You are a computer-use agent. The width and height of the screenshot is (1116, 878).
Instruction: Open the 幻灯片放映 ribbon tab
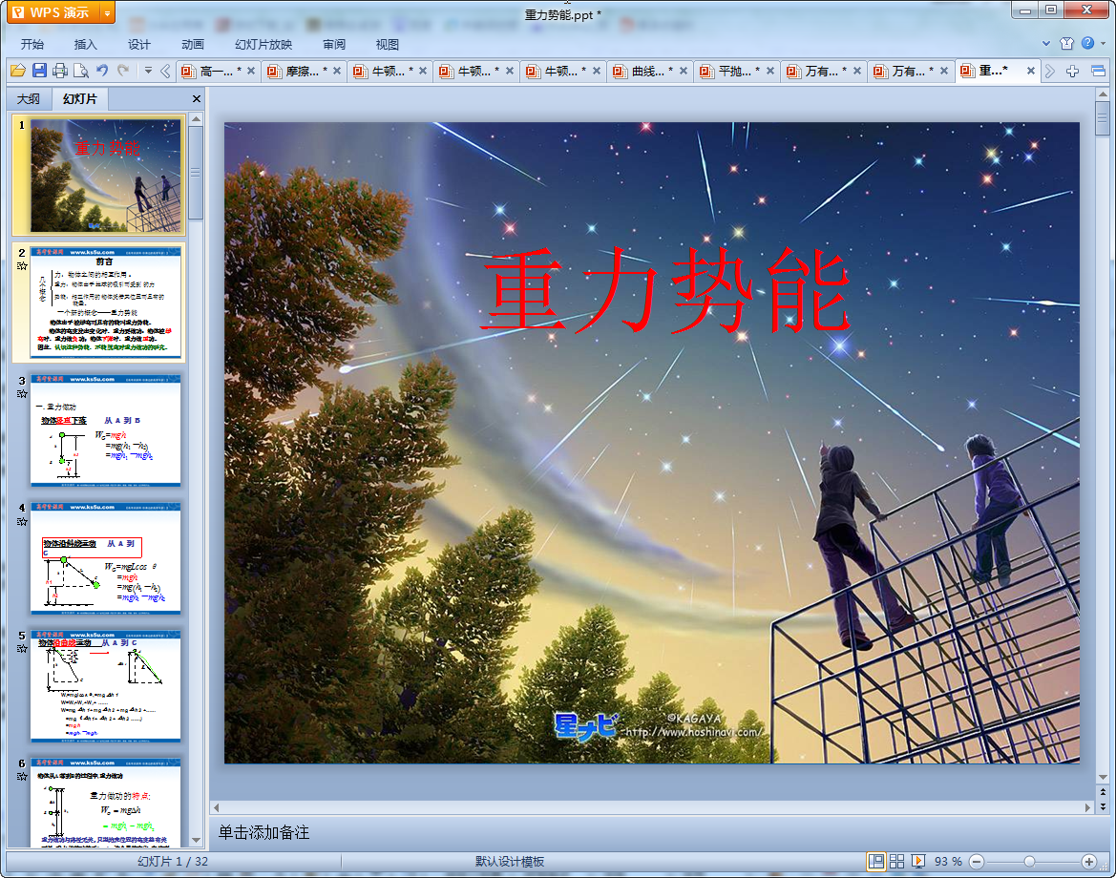tap(263, 44)
